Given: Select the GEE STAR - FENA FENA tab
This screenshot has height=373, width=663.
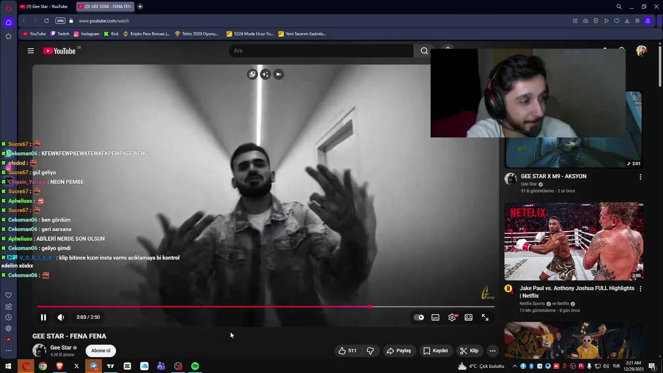Looking at the screenshot, I should [x=106, y=7].
